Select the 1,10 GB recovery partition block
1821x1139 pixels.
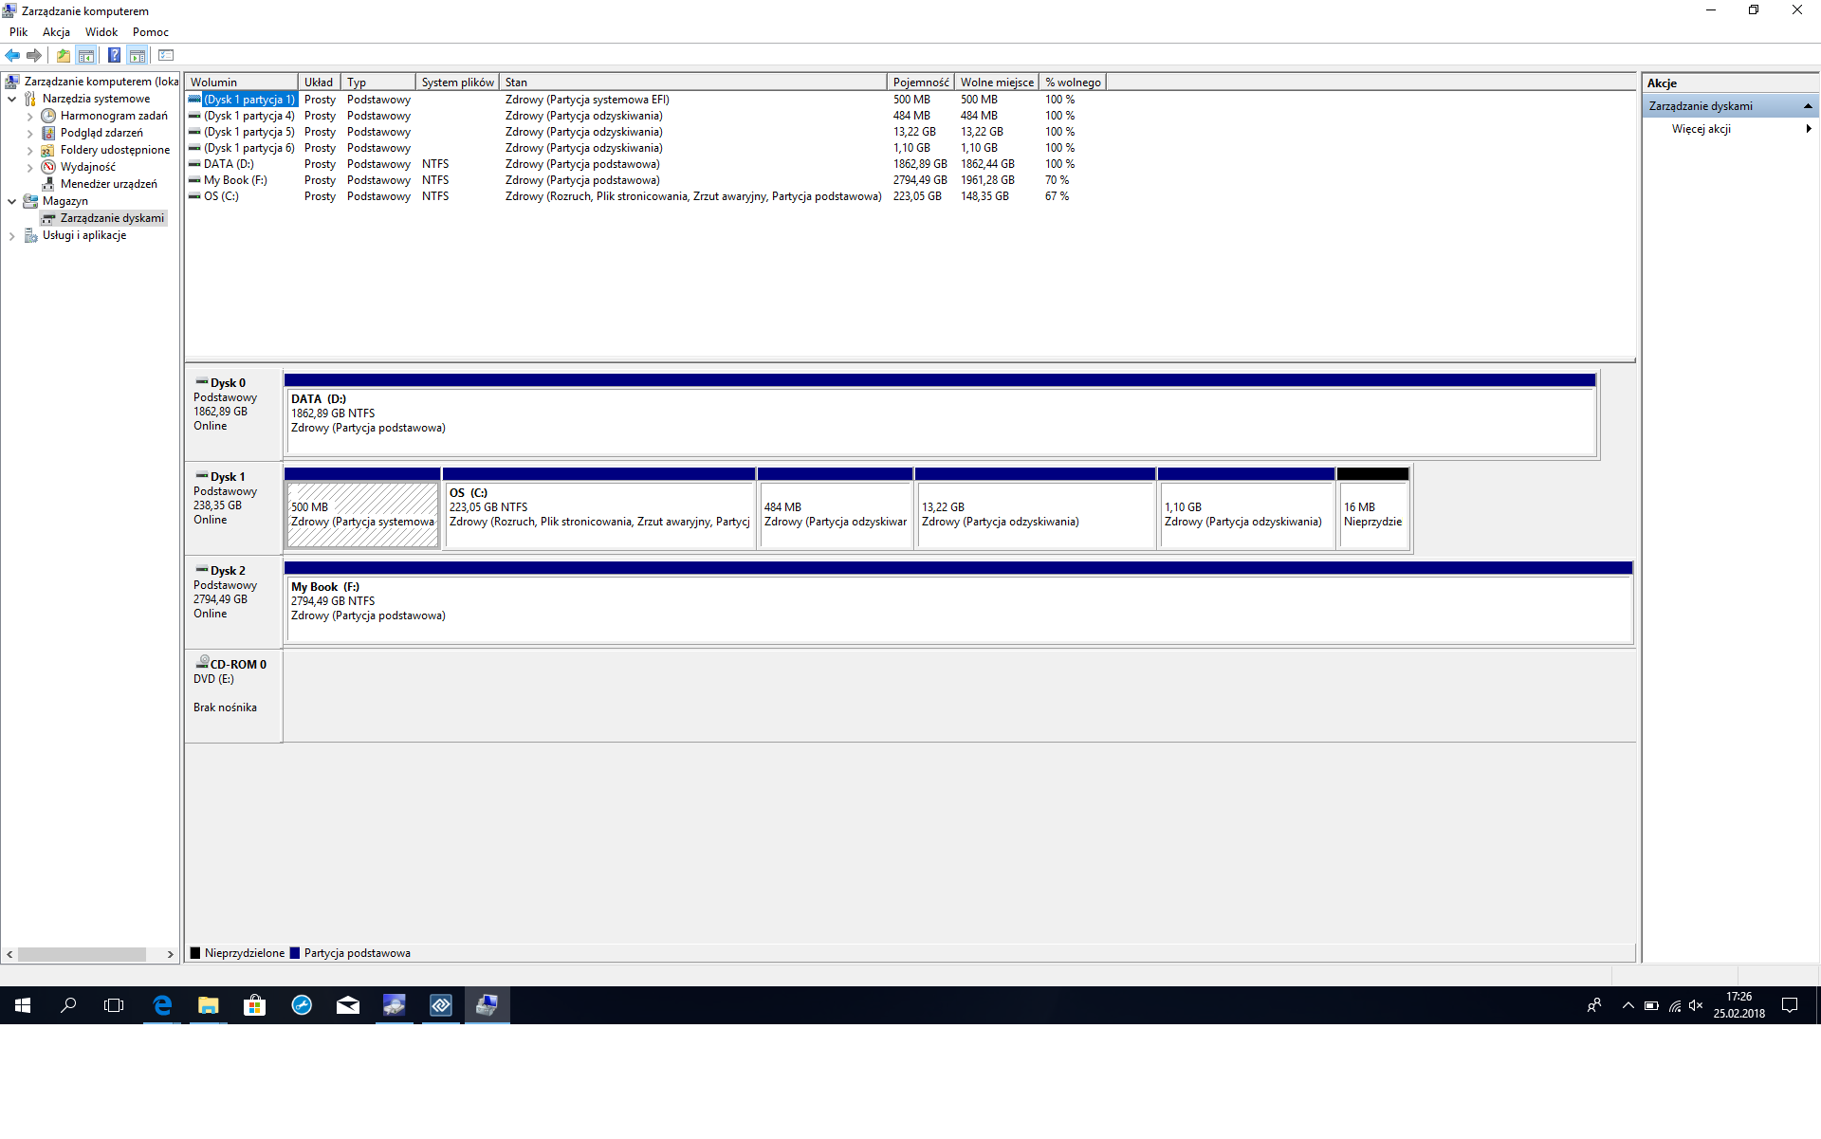1246,508
